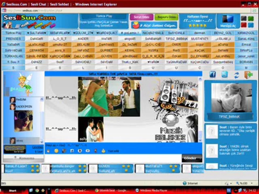Select the KADER room cell

83,39
